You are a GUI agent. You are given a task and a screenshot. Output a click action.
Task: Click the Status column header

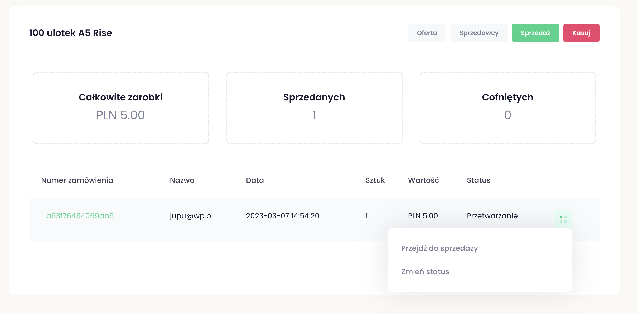coord(478,180)
